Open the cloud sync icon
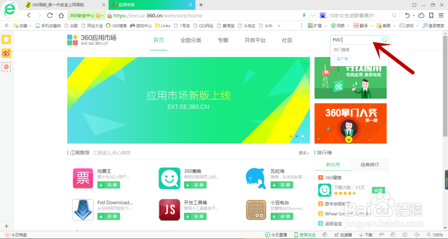This screenshot has height=239, width=448. coord(421,15)
